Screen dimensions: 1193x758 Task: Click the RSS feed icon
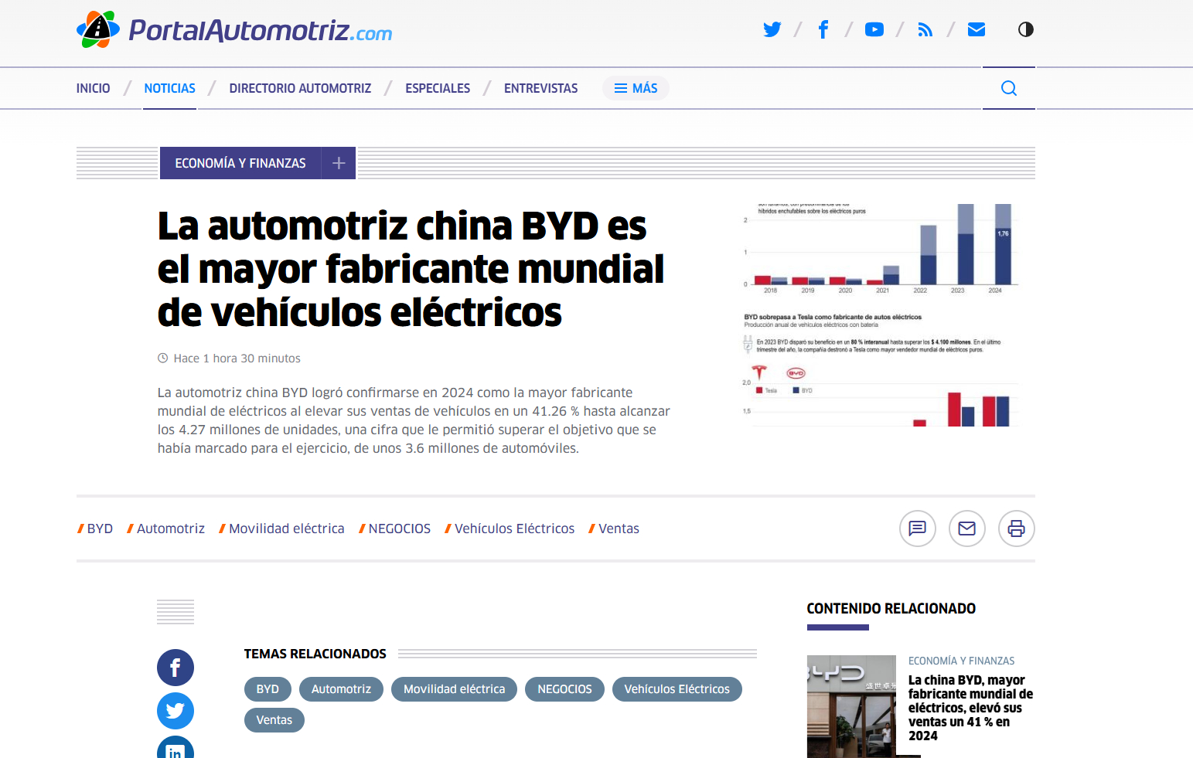925,30
